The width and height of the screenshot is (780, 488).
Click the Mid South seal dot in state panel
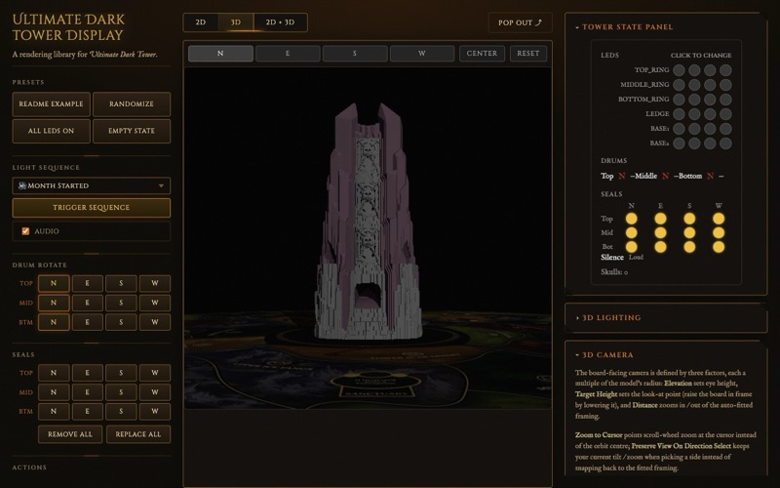click(x=689, y=232)
